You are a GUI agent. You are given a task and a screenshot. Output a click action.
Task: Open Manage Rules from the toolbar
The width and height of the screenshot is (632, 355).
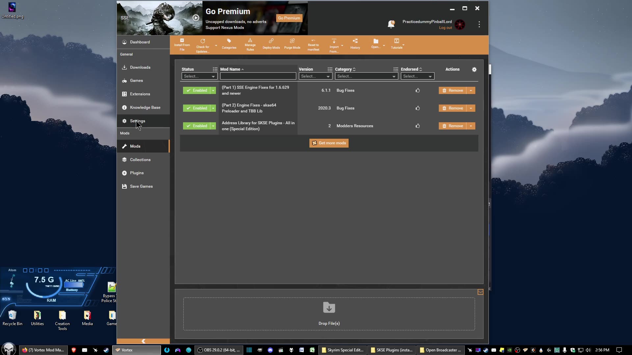[x=250, y=44]
